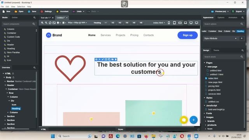
Task: Open the HTML bottom panel tab
Action: click(43, 129)
